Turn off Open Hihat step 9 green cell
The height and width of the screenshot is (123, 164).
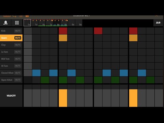coord(98,80)
